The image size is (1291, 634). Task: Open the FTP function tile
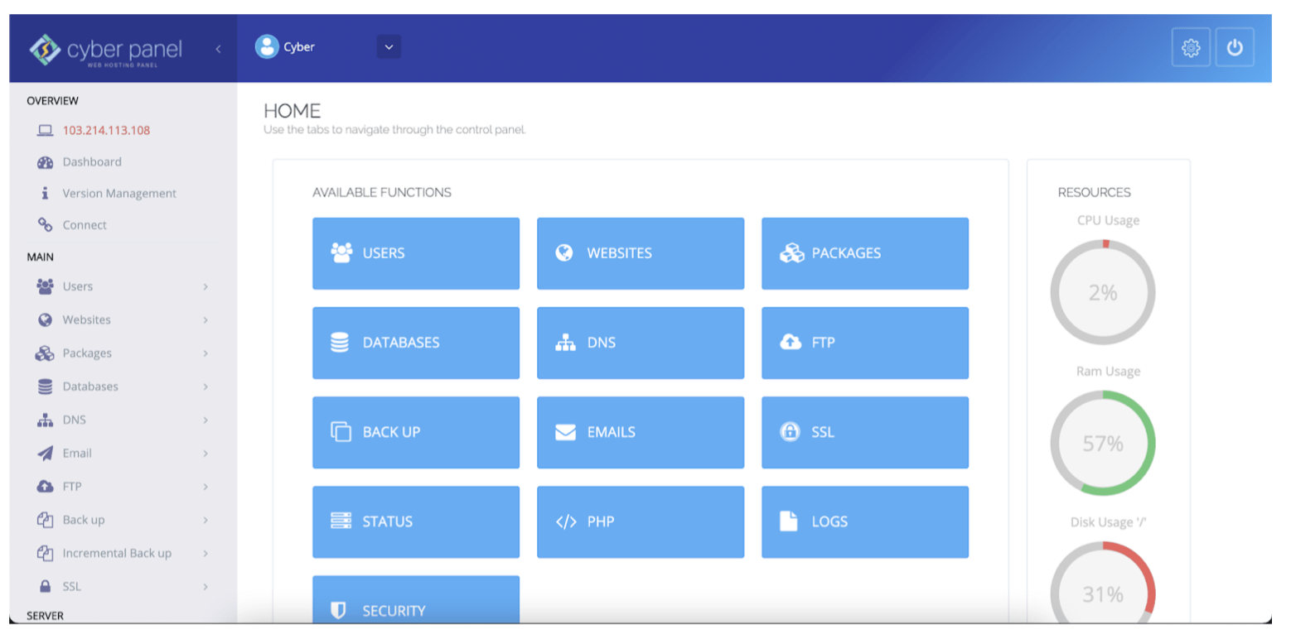[x=864, y=343]
